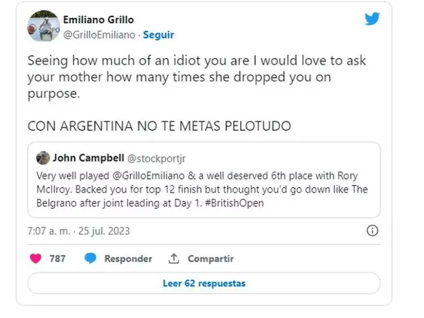Viewport: 424px width, 318px height.
Task: Click the blue reply bubble icon
Action: pos(91,258)
